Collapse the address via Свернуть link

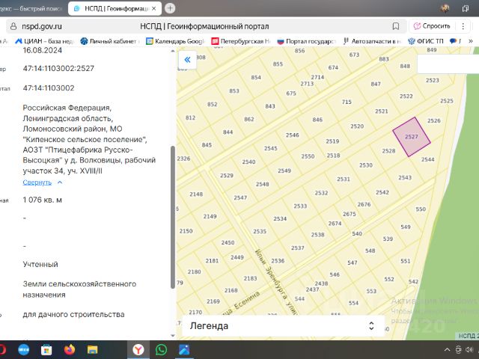coord(37,182)
